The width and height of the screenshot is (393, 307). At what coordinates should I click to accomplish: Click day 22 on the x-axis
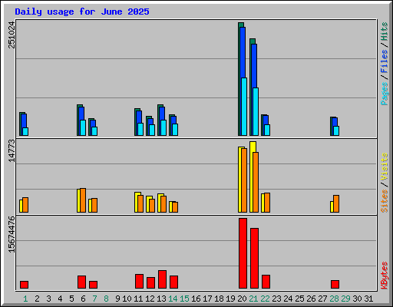pos(265,299)
